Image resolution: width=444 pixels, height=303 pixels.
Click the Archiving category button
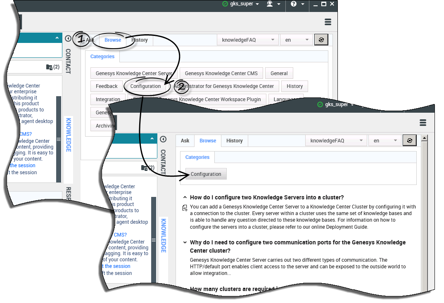104,125
